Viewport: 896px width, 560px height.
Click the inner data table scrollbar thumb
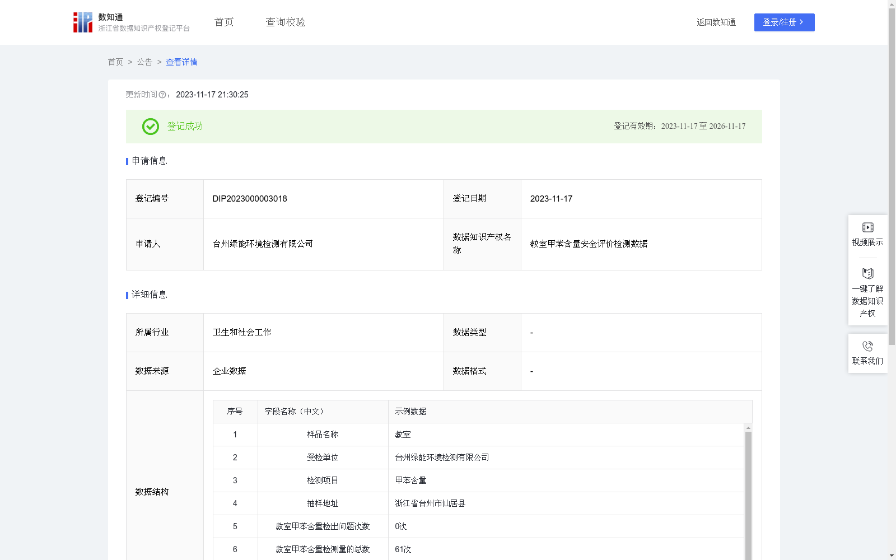748,496
